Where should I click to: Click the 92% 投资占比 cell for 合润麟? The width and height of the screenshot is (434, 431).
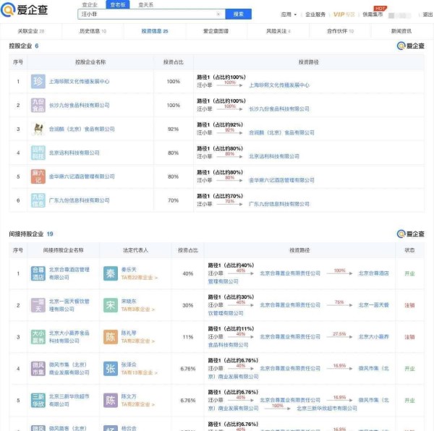pyautogui.click(x=174, y=129)
